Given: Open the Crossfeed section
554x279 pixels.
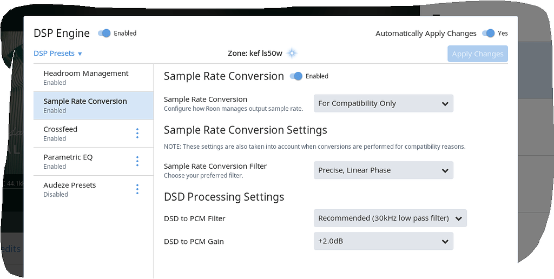Looking at the screenshot, I should click(x=61, y=133).
